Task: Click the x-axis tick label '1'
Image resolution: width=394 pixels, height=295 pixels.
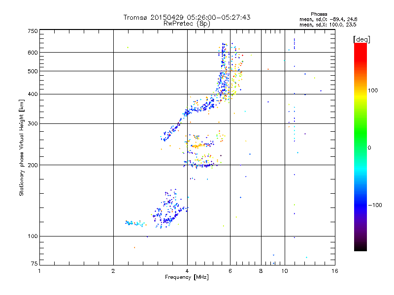Action: [39, 271]
